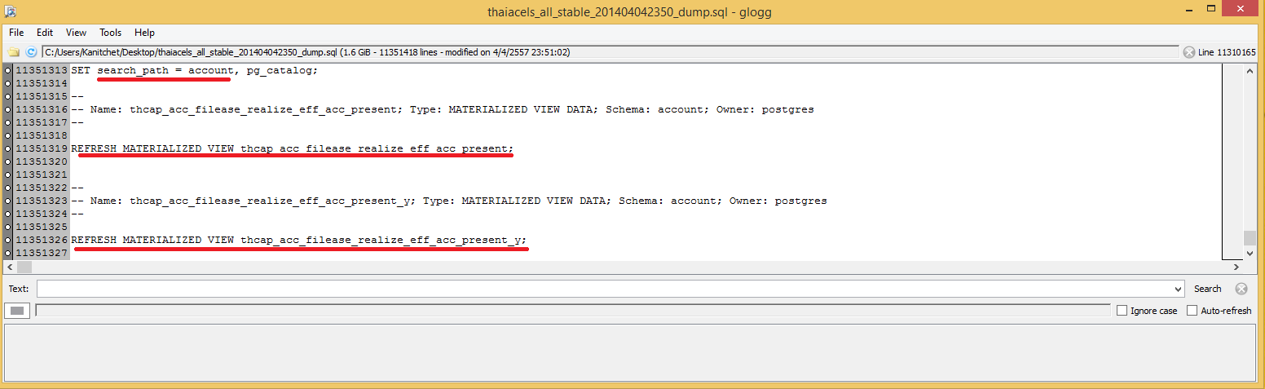1265x389 pixels.
Task: Click the bullet marker beside line 11351313
Action: pos(8,70)
